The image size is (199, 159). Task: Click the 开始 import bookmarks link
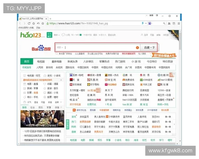coord(38,28)
